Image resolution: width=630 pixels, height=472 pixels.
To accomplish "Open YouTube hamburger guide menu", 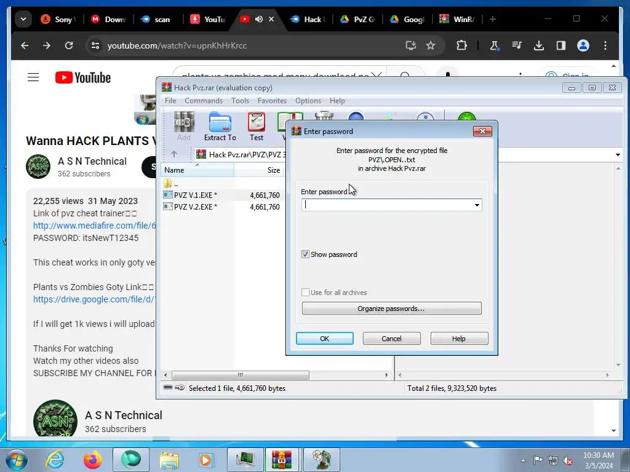I will tap(33, 77).
